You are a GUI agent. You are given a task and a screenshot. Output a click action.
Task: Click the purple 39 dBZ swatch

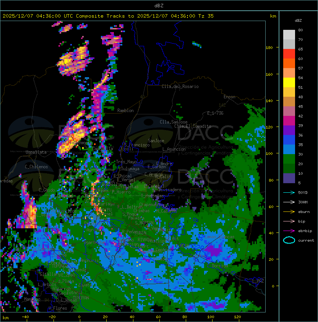click(289, 130)
